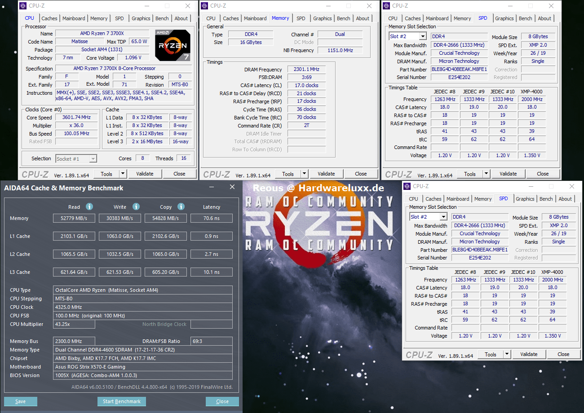Click Save button in AIDA64
Viewport: 584px width, 413px height.
coord(20,401)
